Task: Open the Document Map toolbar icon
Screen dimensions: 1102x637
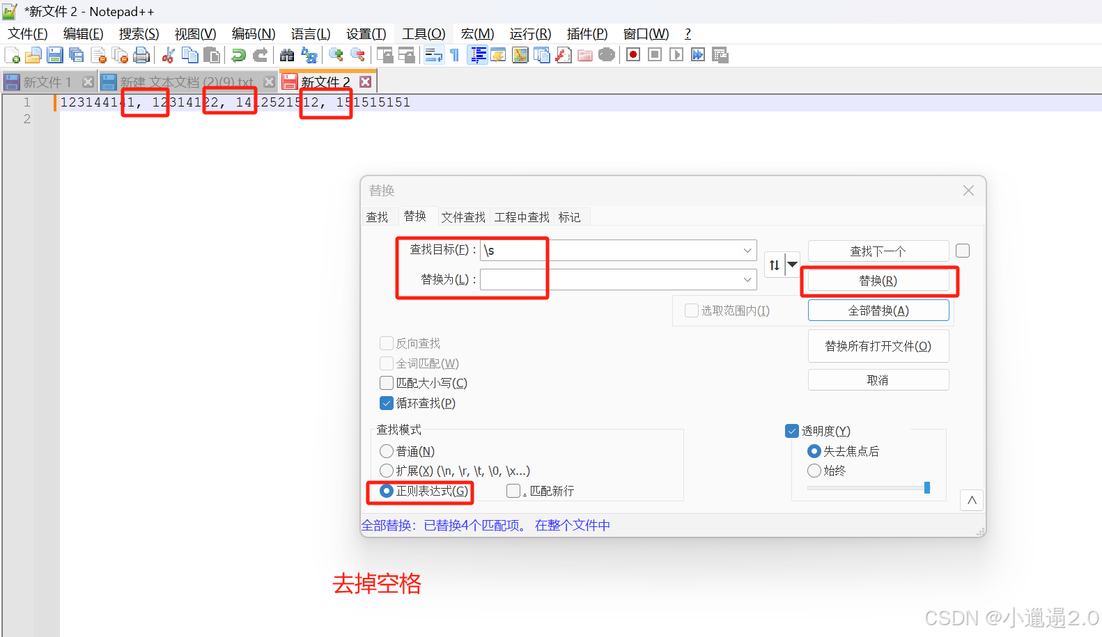Action: (x=520, y=55)
